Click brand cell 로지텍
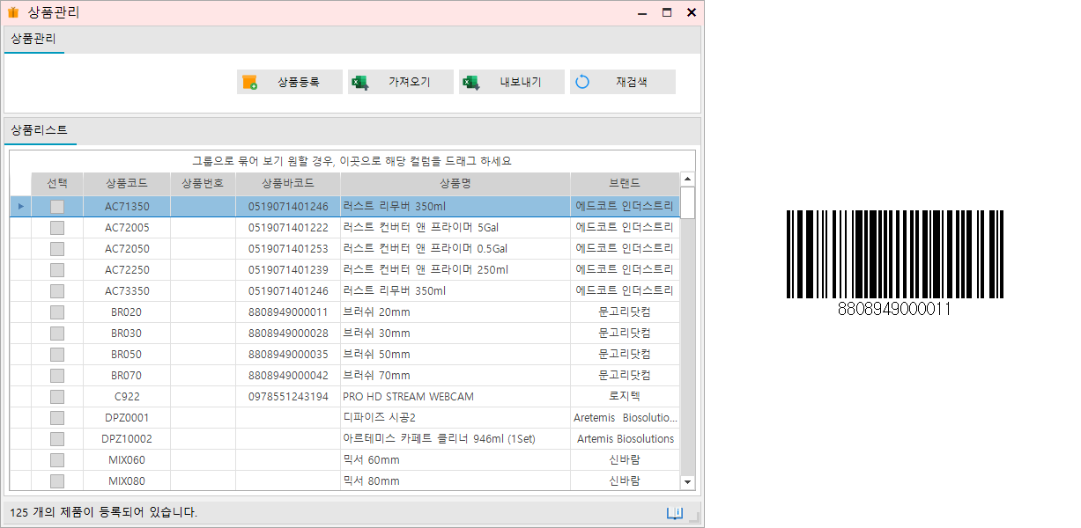1081x528 pixels. pyautogui.click(x=625, y=397)
